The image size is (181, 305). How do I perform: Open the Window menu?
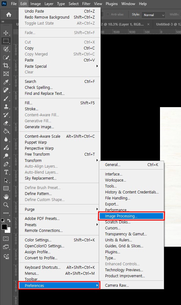(128, 4)
